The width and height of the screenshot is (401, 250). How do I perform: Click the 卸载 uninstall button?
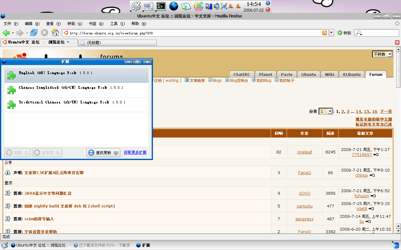coord(18,152)
